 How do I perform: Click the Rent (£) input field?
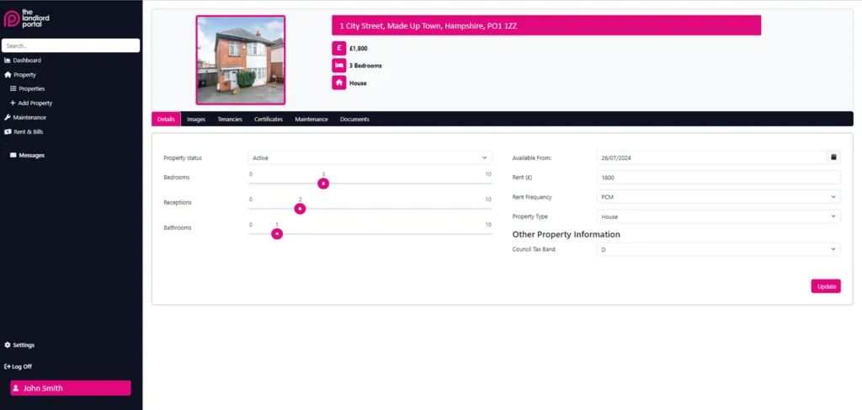(x=719, y=178)
